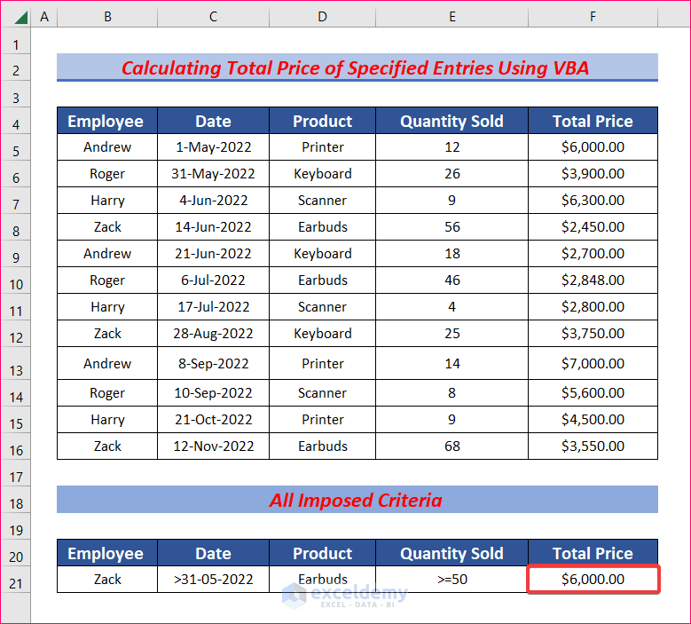This screenshot has height=624, width=691.
Task: Click 'Total Price' header in row 20
Action: tap(593, 553)
